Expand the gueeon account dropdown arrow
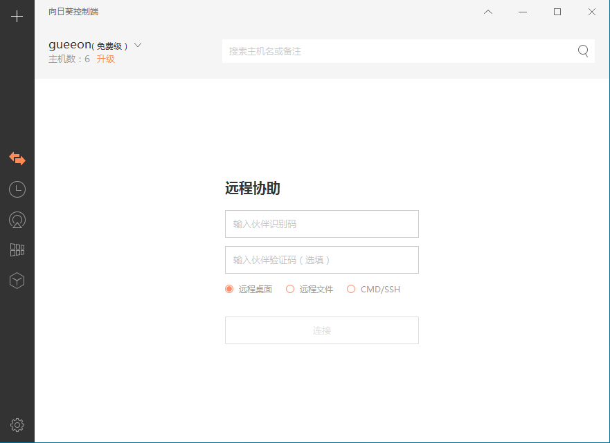The width and height of the screenshot is (610, 443). 138,45
